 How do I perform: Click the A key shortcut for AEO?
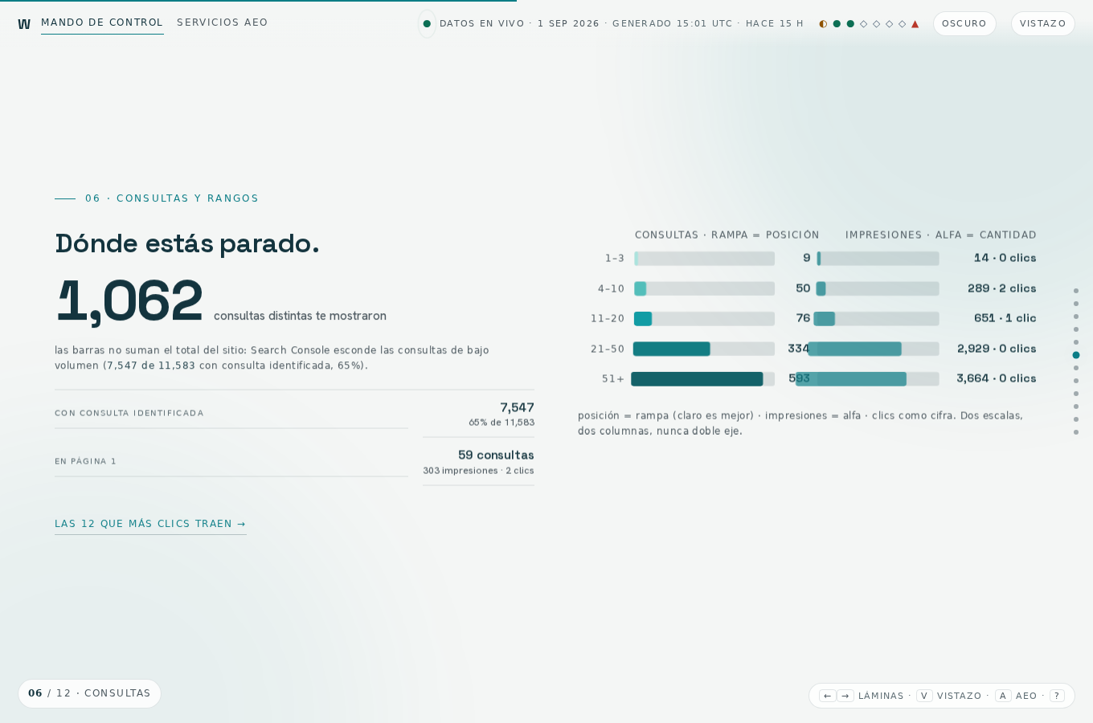click(1003, 696)
